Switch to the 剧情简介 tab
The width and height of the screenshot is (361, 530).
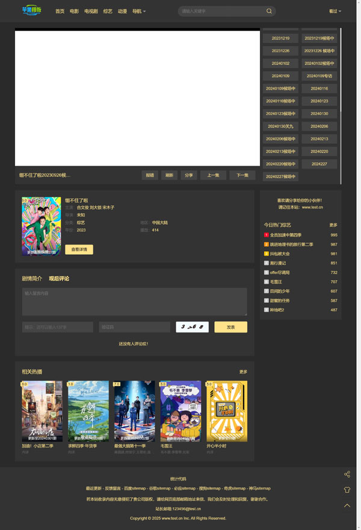tap(32, 279)
